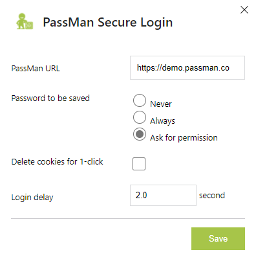Click the second unit text
Screen dimensions: 256x263
pyautogui.click(x=212, y=196)
